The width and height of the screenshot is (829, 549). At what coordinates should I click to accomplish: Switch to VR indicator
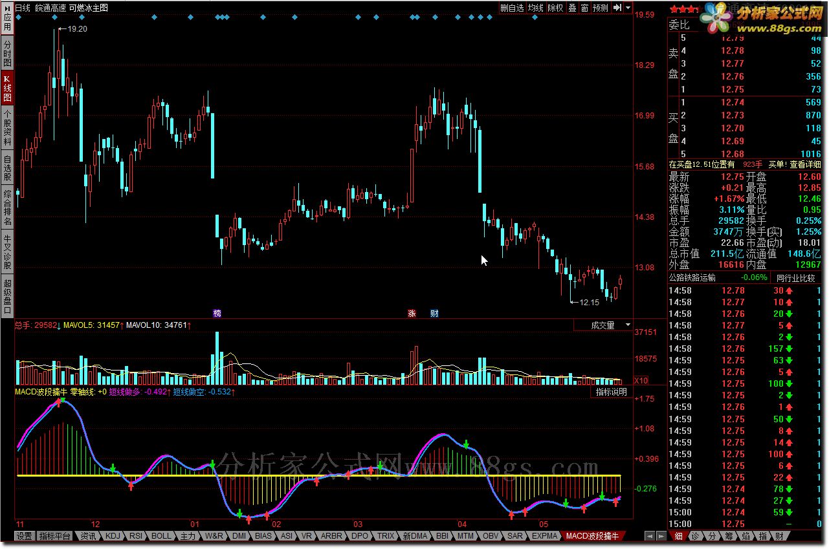[307, 536]
